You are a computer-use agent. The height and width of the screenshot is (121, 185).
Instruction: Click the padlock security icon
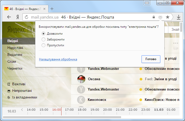tap(154, 17)
